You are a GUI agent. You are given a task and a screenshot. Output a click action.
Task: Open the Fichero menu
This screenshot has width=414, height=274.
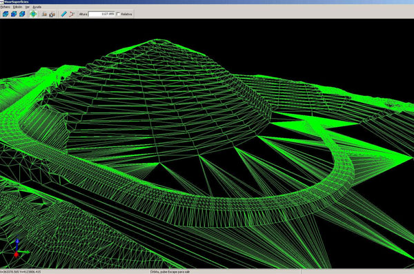click(x=5, y=7)
